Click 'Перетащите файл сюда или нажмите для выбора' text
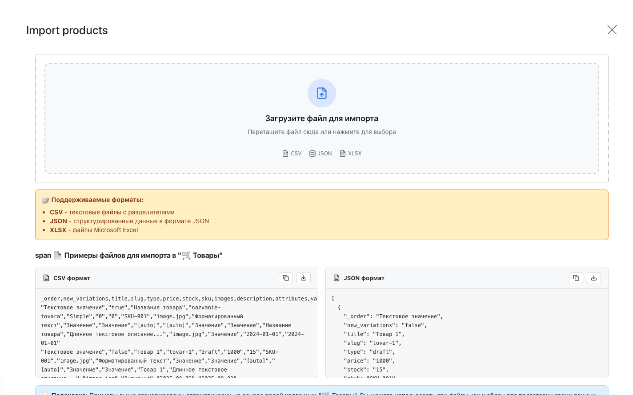 tap(322, 132)
